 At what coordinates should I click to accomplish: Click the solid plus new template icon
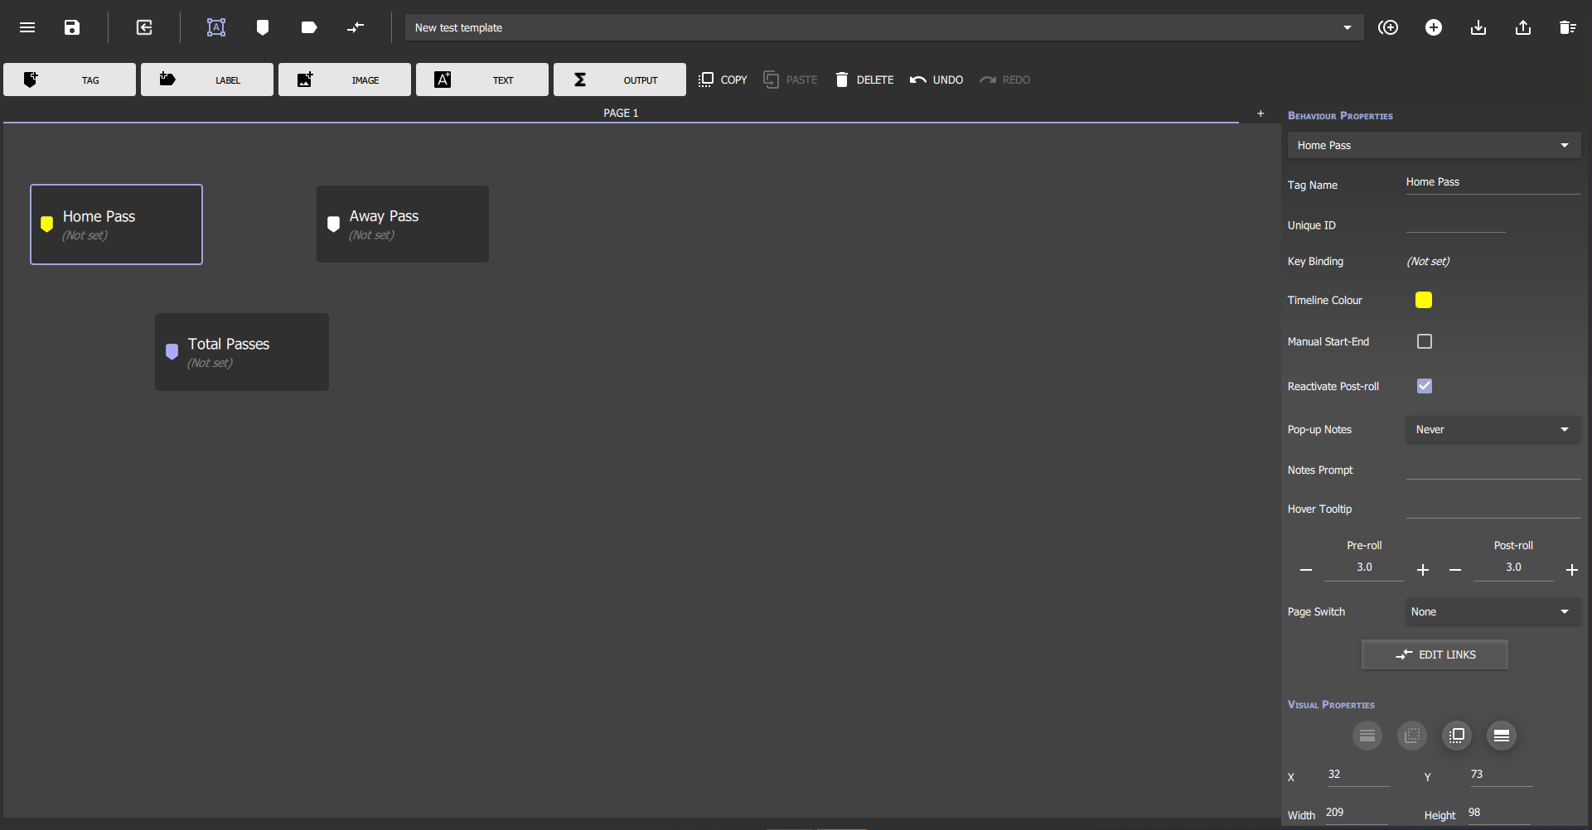(x=1434, y=27)
